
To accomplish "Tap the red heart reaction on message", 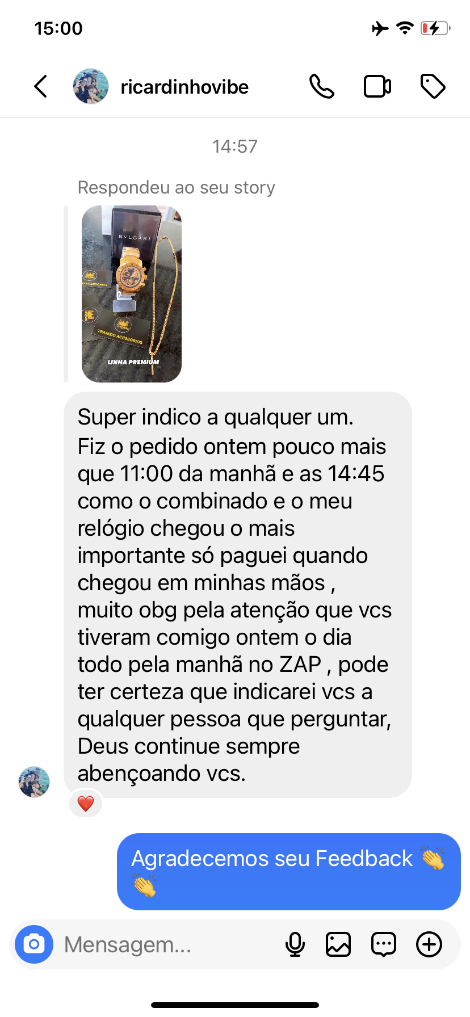I will tap(86, 804).
